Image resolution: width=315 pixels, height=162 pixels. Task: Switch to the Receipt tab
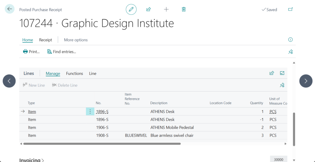click(x=46, y=40)
